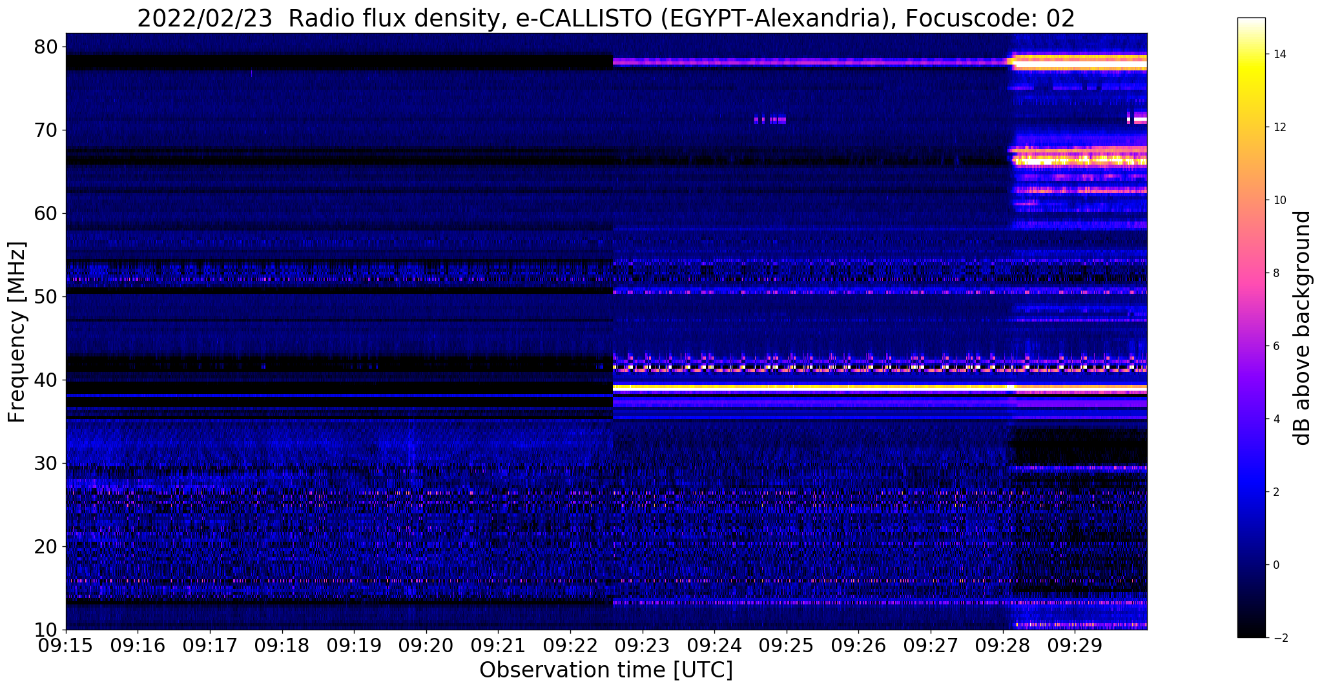
Task: Click the 10 MHz frequency tick label
Action: pyautogui.click(x=46, y=630)
